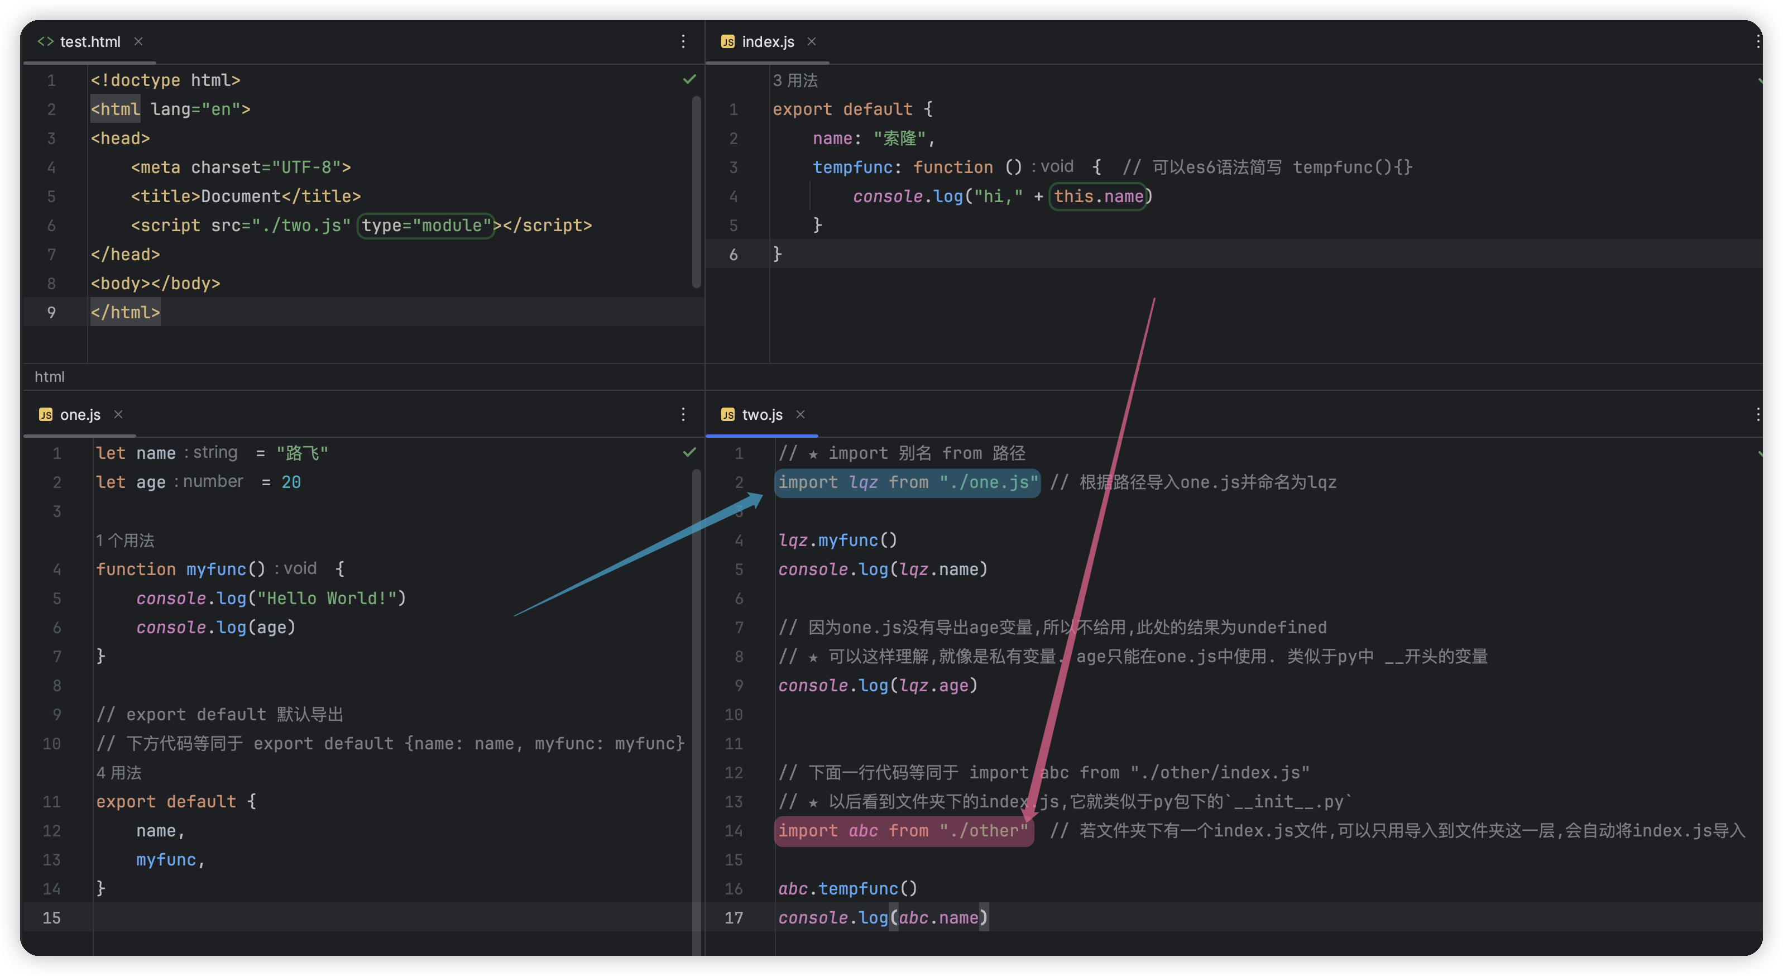
Task: Select the test.html tab
Action: (x=89, y=41)
